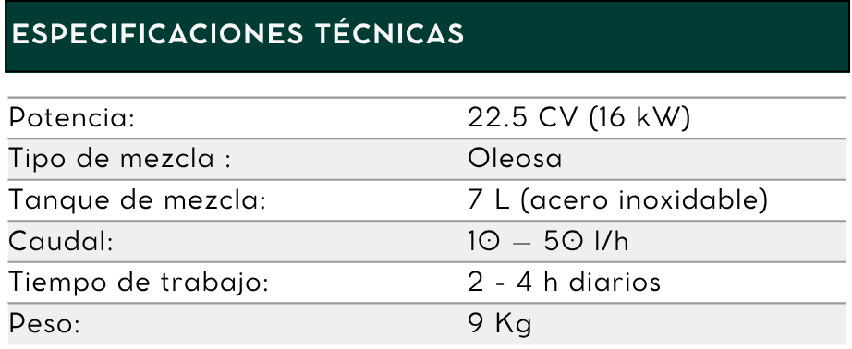Click the l/h unit text
The image size is (852, 349).
tap(612, 241)
